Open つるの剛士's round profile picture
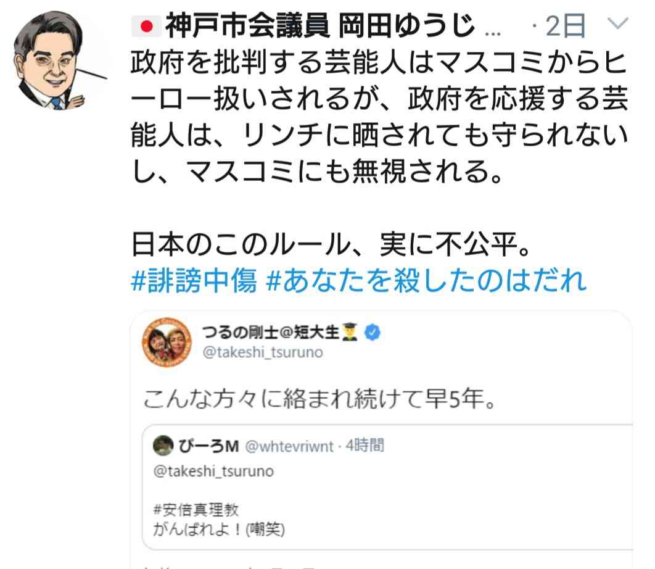The width and height of the screenshot is (655, 569). 167,341
